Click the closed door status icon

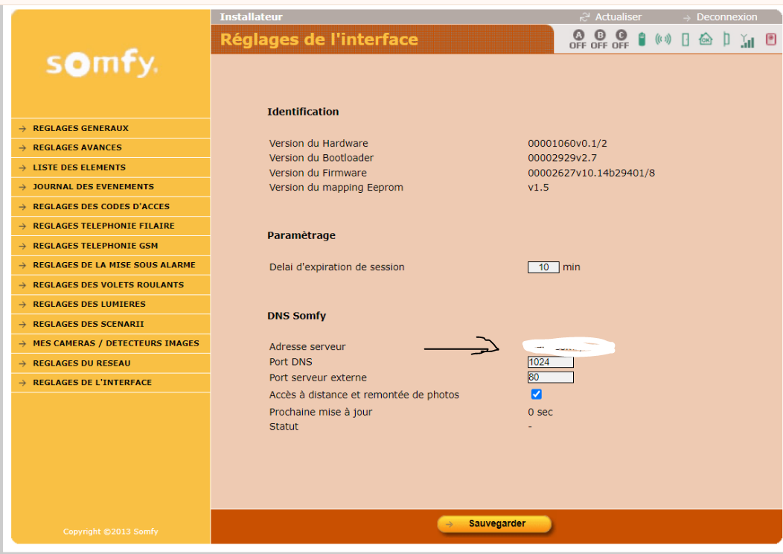(685, 39)
